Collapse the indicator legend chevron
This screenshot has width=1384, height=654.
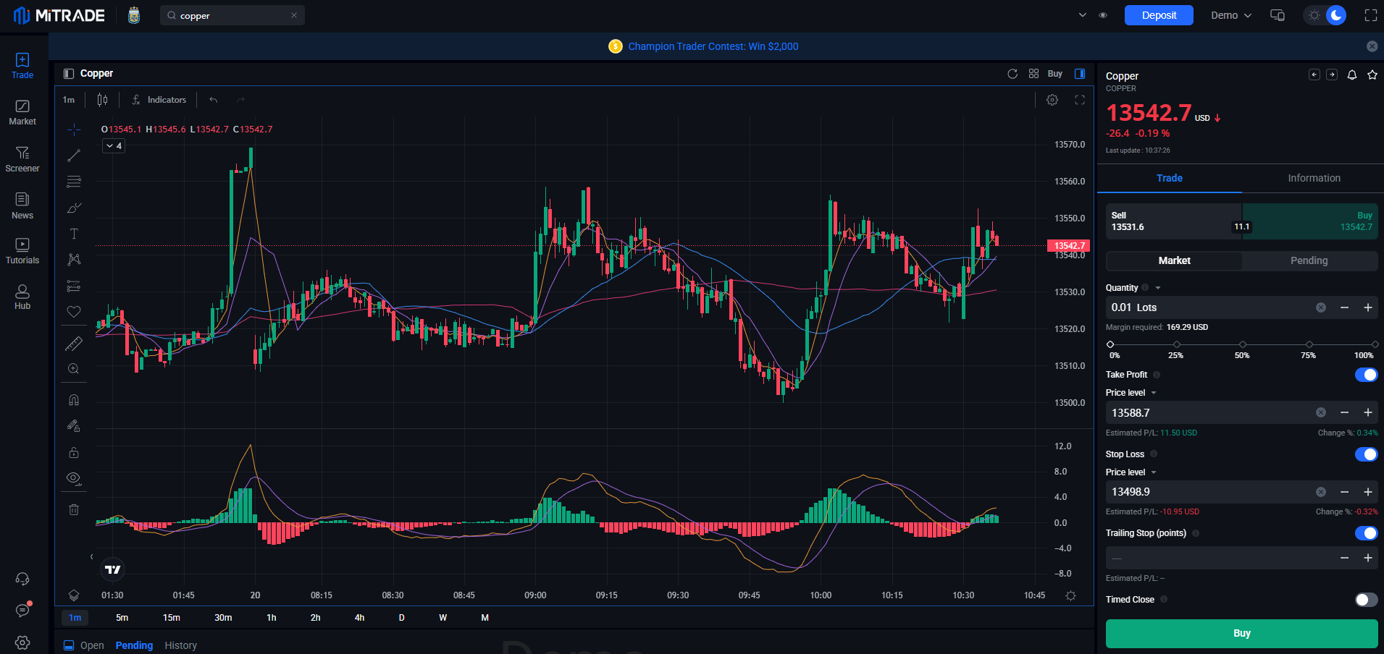tap(114, 146)
